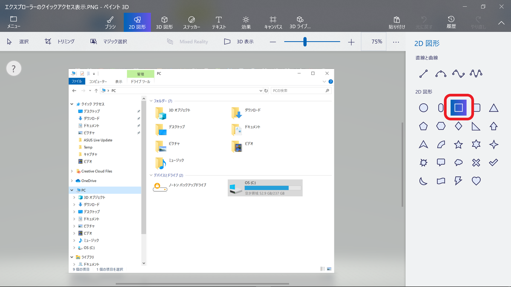Screen dimensions: 511x287
Task: Select the hexagon shape
Action: 441,126
